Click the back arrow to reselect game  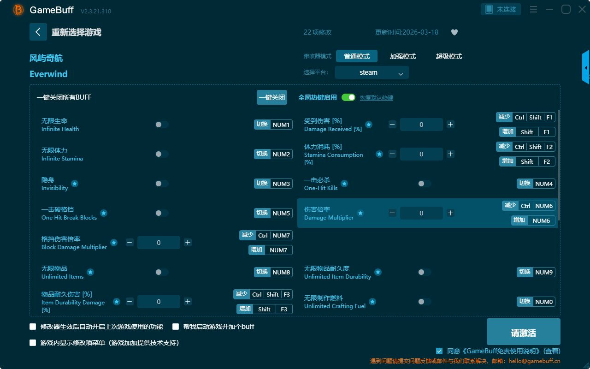pos(38,32)
